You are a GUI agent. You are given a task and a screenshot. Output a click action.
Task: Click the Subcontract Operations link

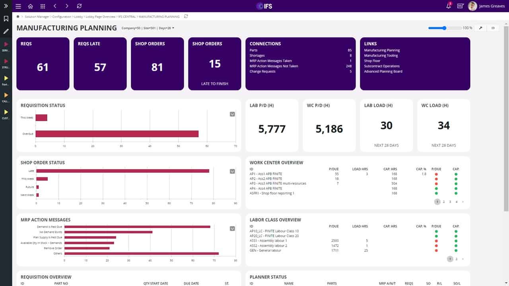pyautogui.click(x=382, y=66)
